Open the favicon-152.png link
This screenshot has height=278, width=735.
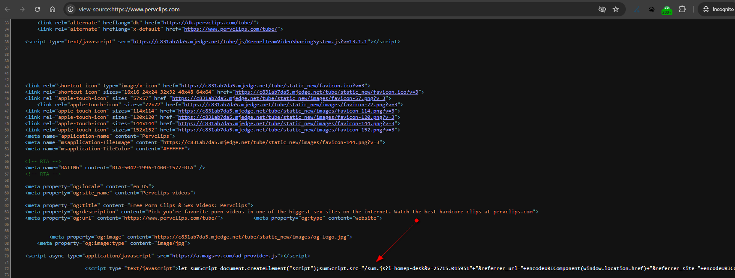point(286,130)
